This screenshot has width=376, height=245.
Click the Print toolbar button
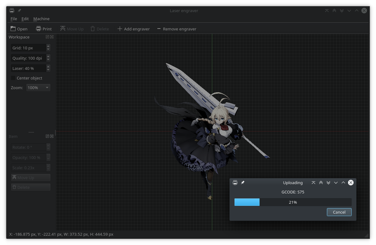(44, 29)
